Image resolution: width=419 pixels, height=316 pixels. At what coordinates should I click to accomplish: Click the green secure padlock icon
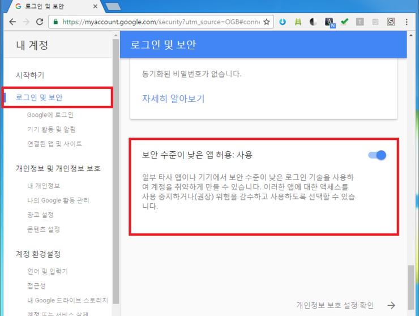[x=55, y=22]
